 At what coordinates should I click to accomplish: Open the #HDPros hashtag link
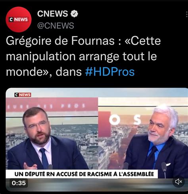click(110, 72)
